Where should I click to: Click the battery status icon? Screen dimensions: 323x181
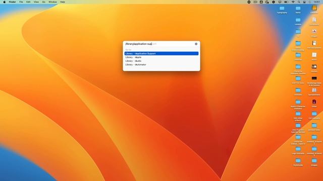[286, 2]
